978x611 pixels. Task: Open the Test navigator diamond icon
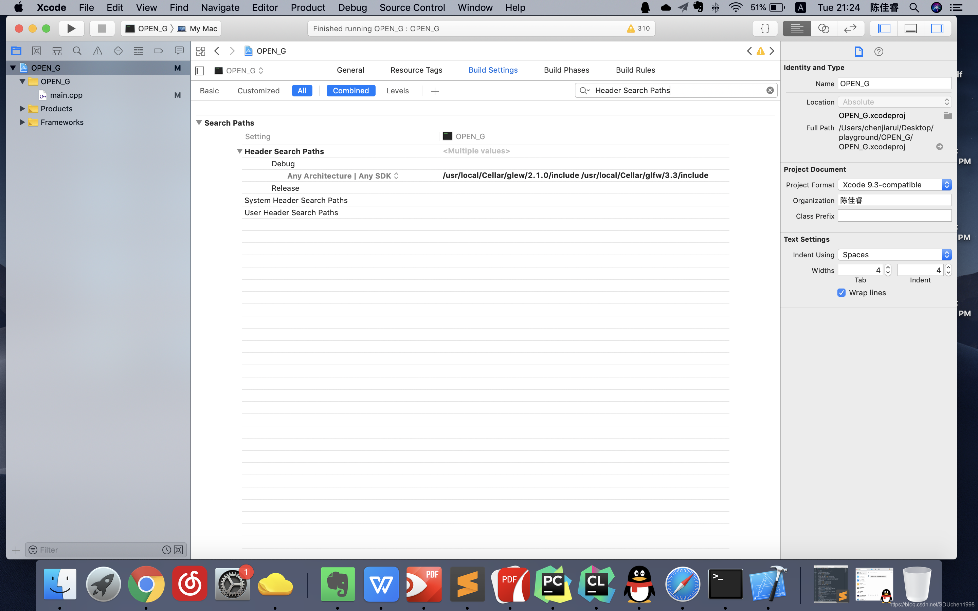[118, 51]
